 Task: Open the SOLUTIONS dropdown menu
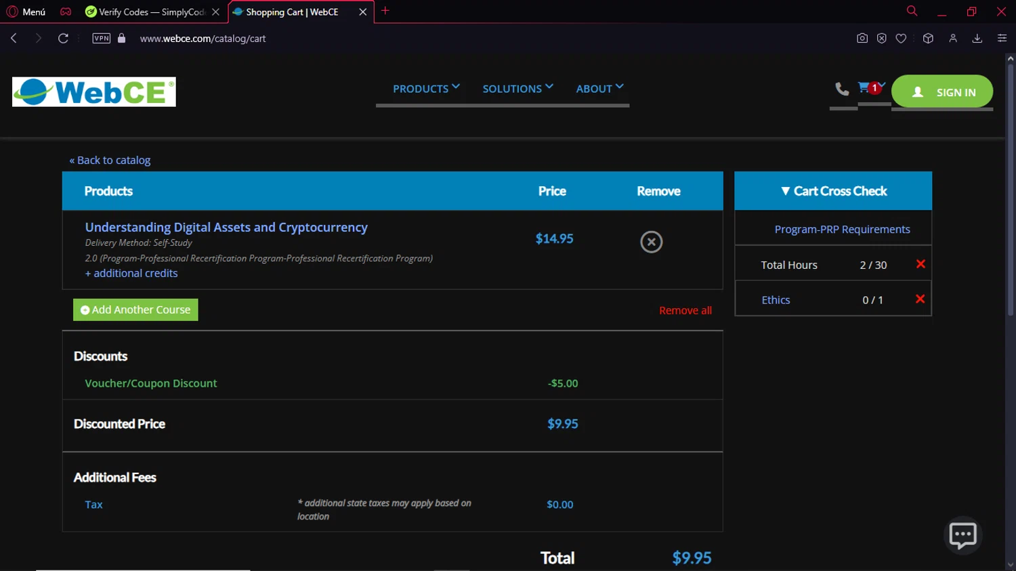point(517,89)
